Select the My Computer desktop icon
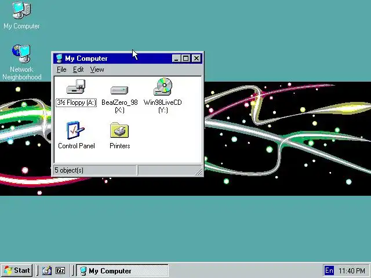The width and height of the screenshot is (371, 278). pos(21,10)
